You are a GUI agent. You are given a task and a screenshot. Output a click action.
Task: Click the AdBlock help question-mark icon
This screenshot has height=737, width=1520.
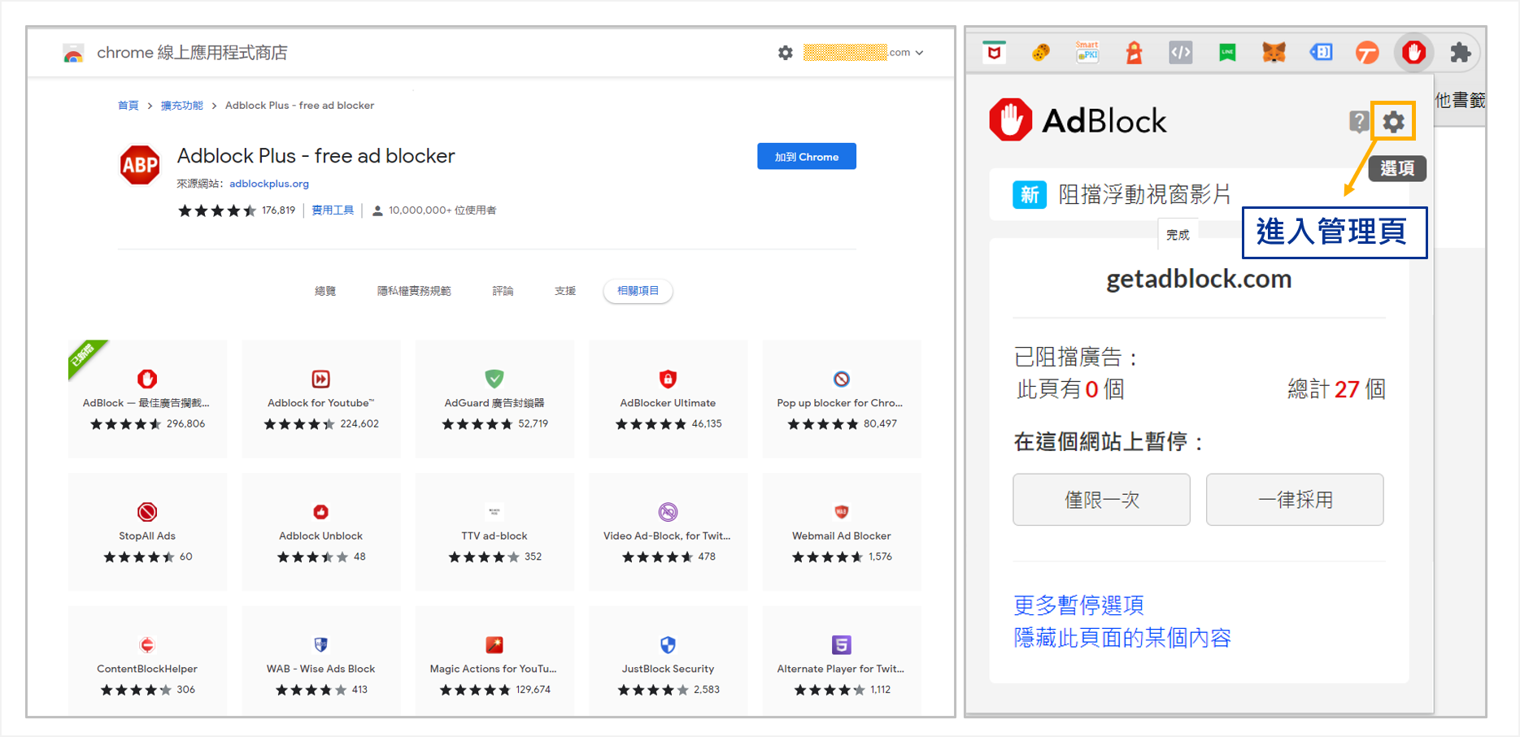click(1359, 121)
